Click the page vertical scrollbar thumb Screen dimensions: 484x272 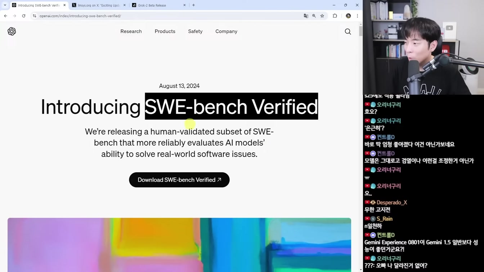tap(361, 31)
